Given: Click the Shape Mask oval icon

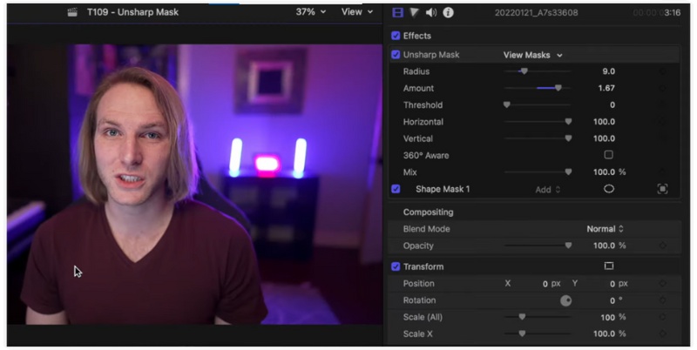Looking at the screenshot, I should 609,189.
